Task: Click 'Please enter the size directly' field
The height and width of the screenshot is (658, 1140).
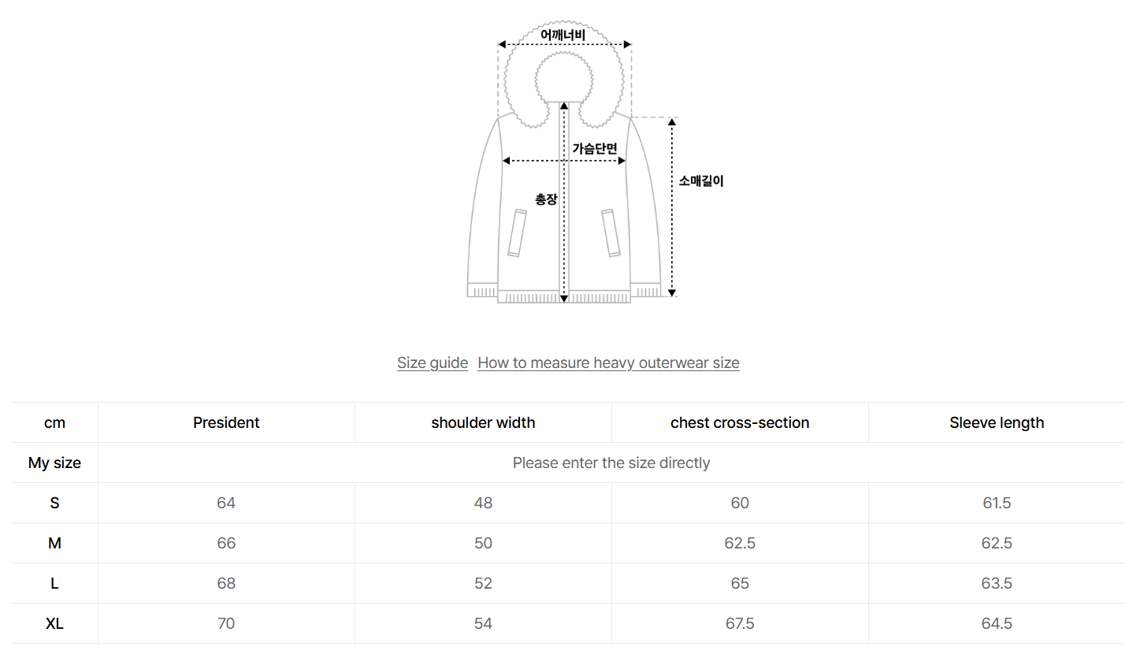Action: [611, 463]
